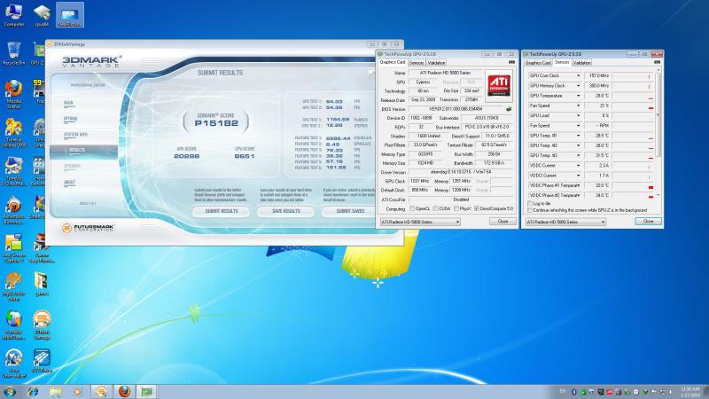Click the language indicator in system tray

563,391
